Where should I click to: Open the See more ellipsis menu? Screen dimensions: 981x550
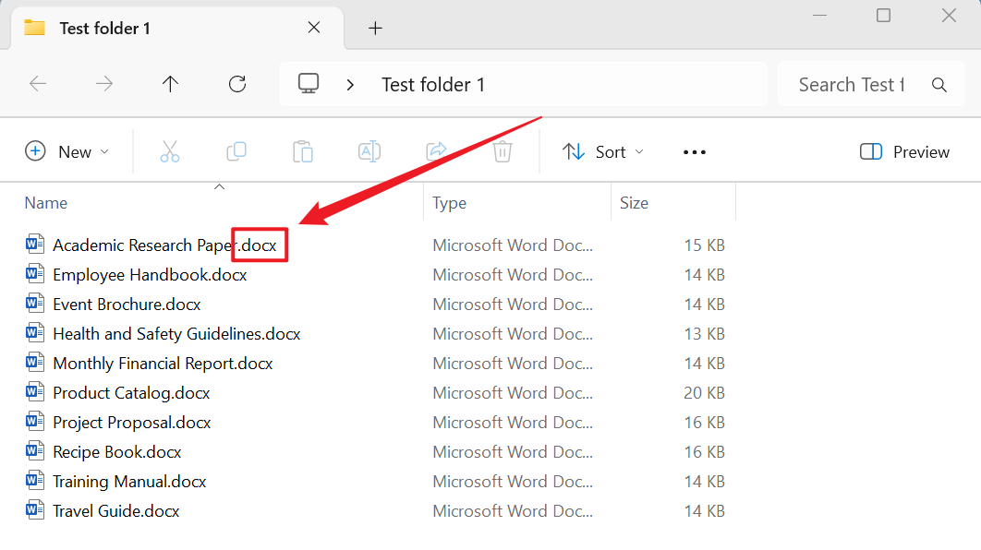tap(694, 152)
